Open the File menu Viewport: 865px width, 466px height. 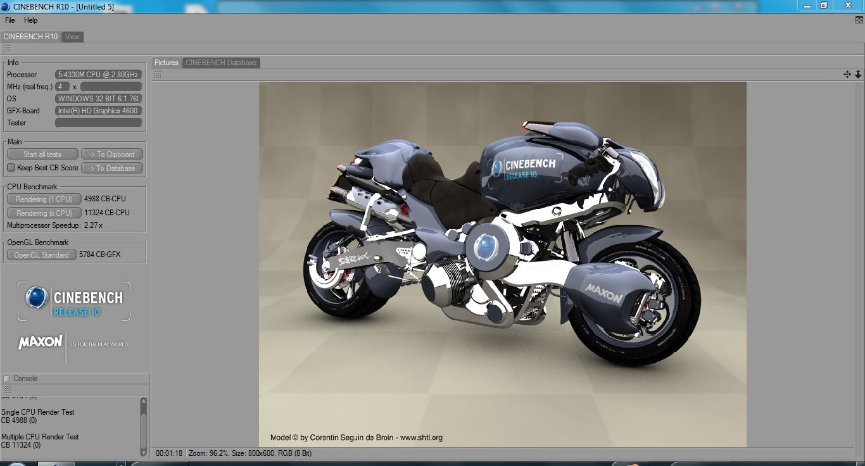click(9, 20)
